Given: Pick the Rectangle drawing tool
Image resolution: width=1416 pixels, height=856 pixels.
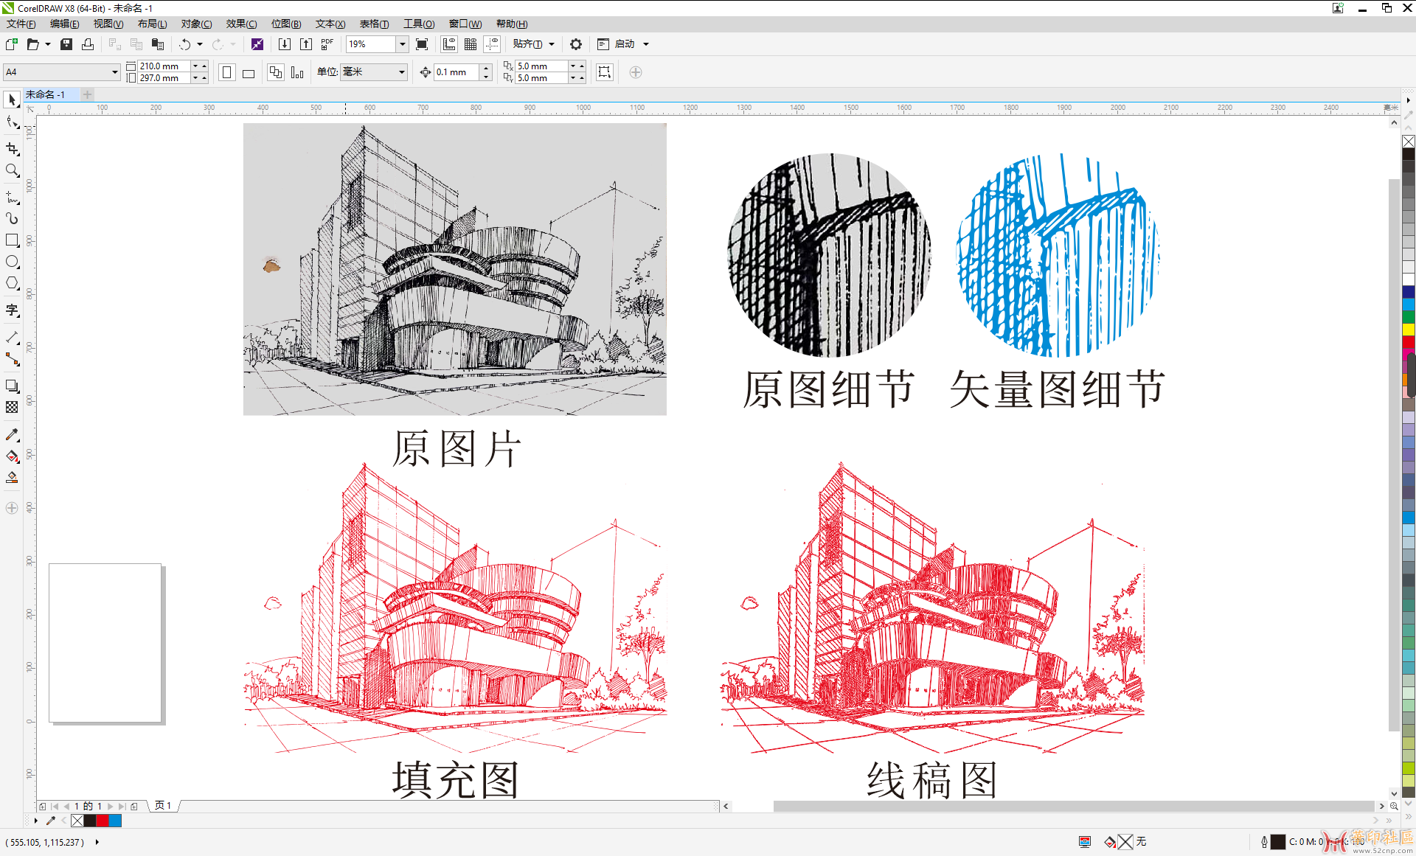Looking at the screenshot, I should pos(12,240).
